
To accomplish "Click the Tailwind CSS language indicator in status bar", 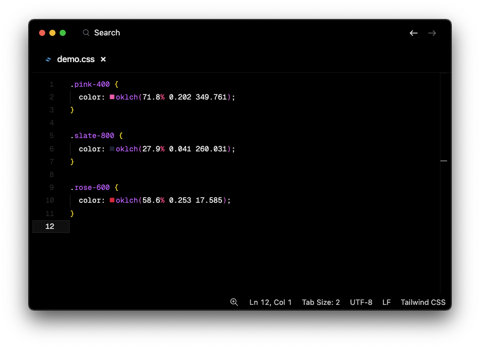I will pos(423,302).
